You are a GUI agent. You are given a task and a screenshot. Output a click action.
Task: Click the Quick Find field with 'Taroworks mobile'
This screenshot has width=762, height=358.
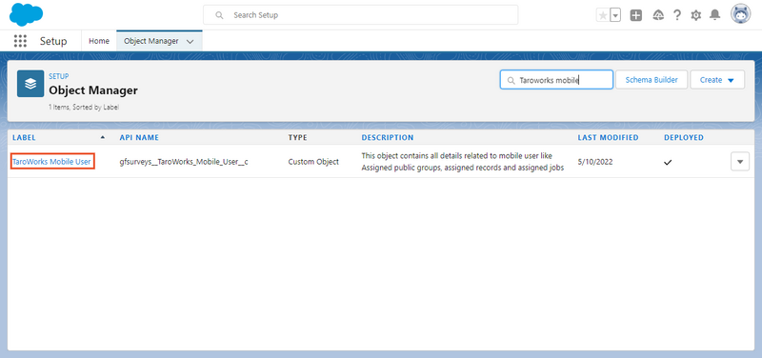pyautogui.click(x=556, y=80)
